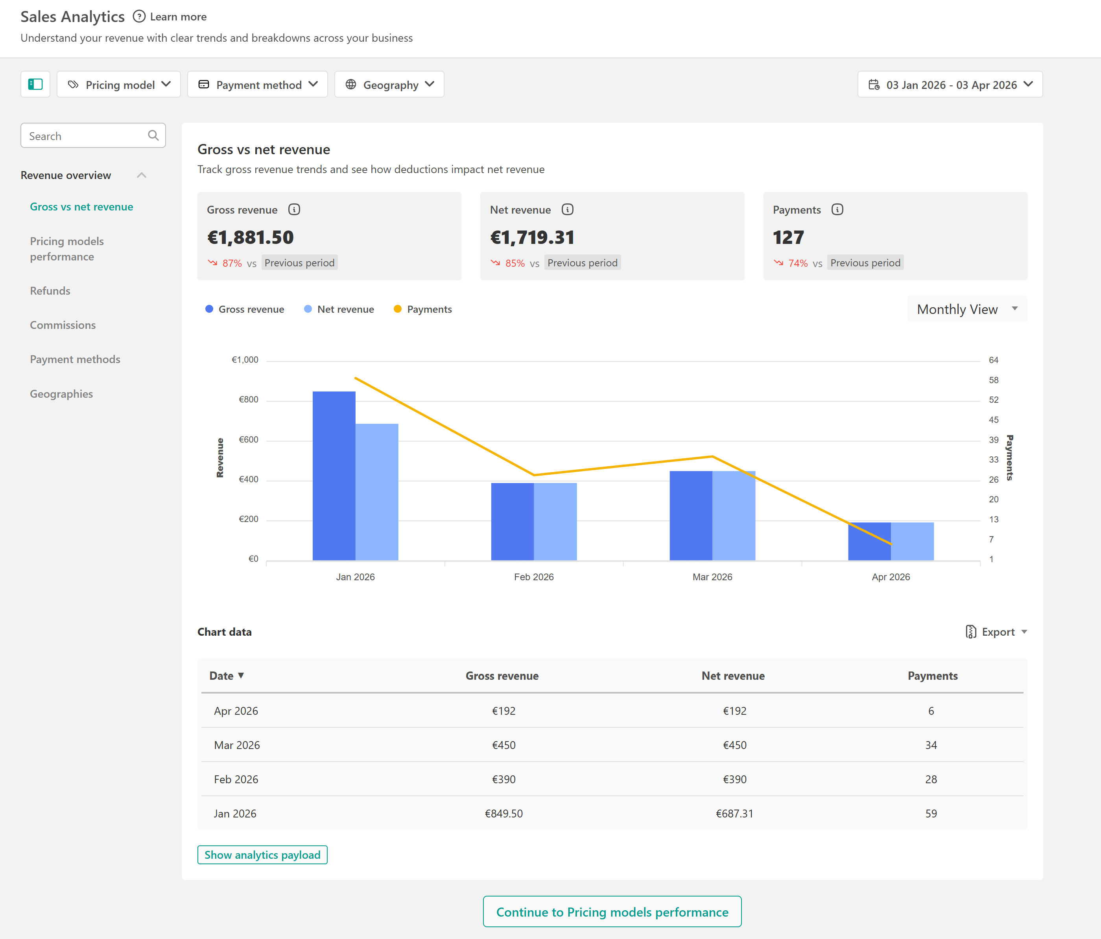
Task: Click the calendar date range icon
Action: 874,85
